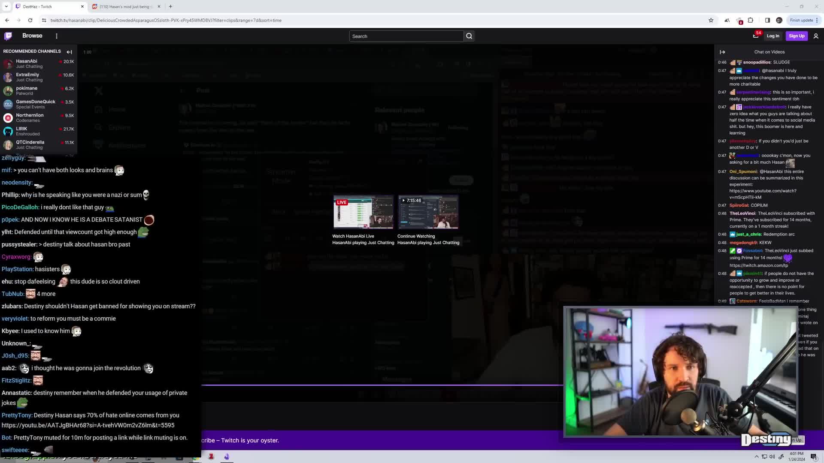The width and height of the screenshot is (824, 463).
Task: Open LIRIK recommended channel
Action: pyautogui.click(x=39, y=131)
